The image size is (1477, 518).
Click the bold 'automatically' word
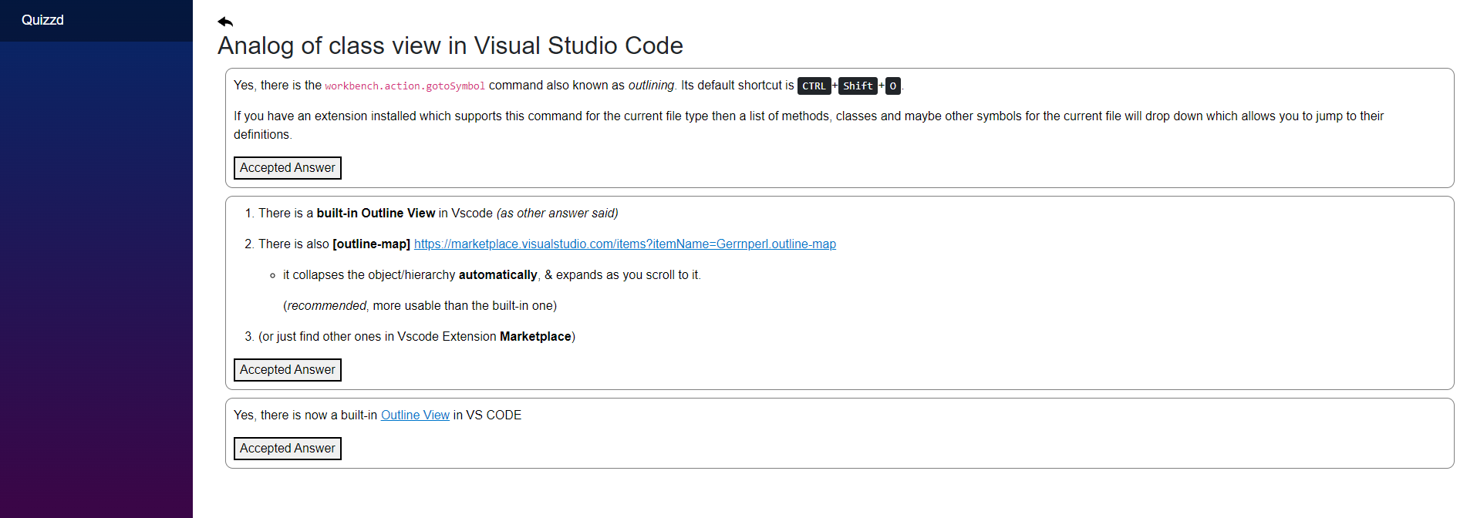pyautogui.click(x=497, y=275)
